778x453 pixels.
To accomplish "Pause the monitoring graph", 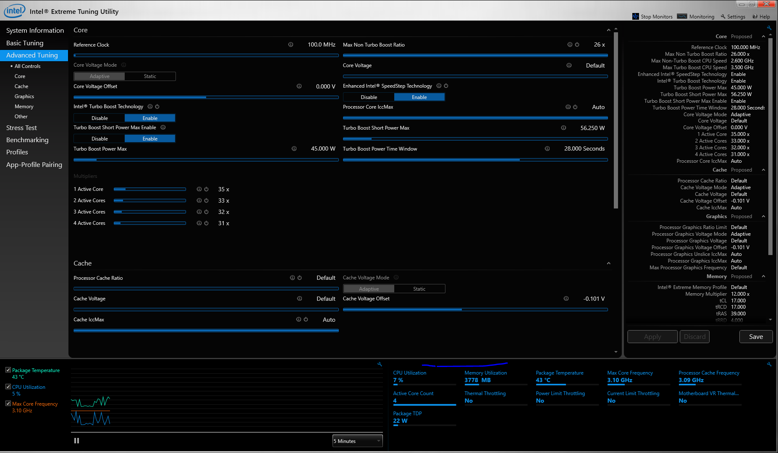I will tap(76, 440).
